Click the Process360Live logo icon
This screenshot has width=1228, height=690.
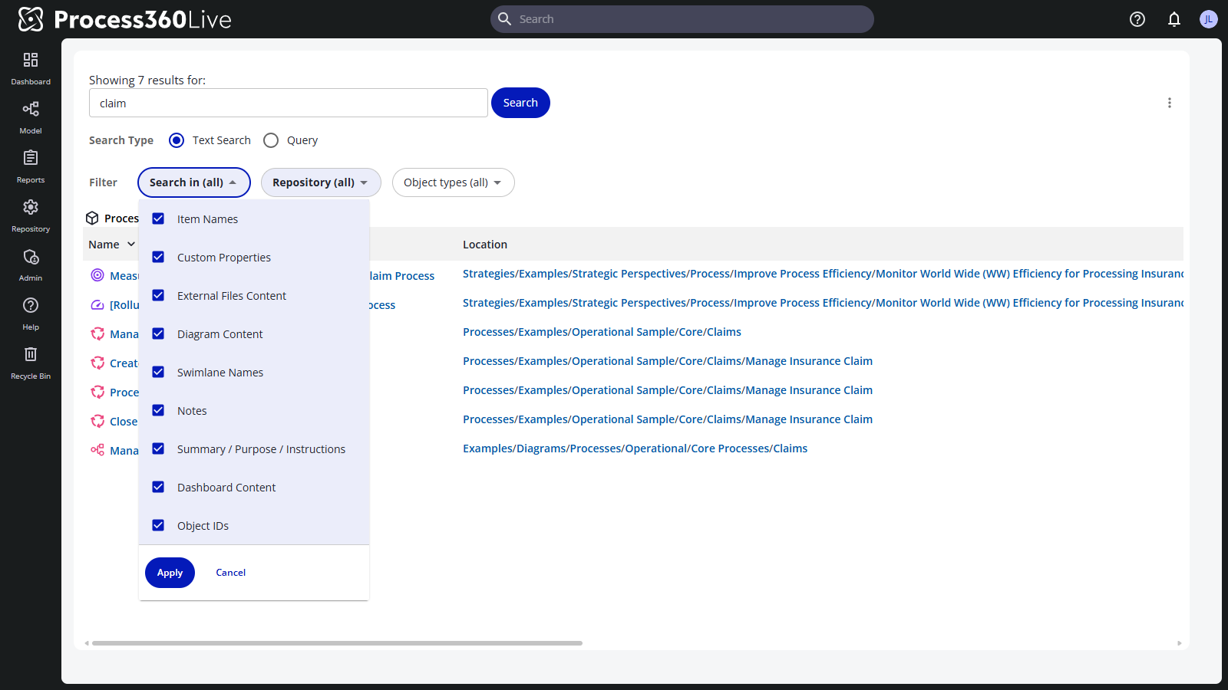point(31,19)
